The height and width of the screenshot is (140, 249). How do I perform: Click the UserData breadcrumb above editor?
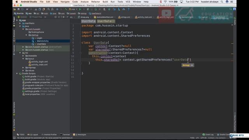(x=88, y=21)
